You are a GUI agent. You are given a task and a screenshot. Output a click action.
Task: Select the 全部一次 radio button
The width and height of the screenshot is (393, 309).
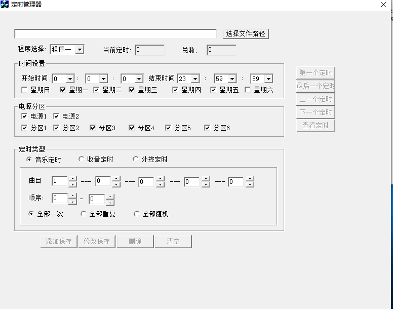[x=31, y=214]
